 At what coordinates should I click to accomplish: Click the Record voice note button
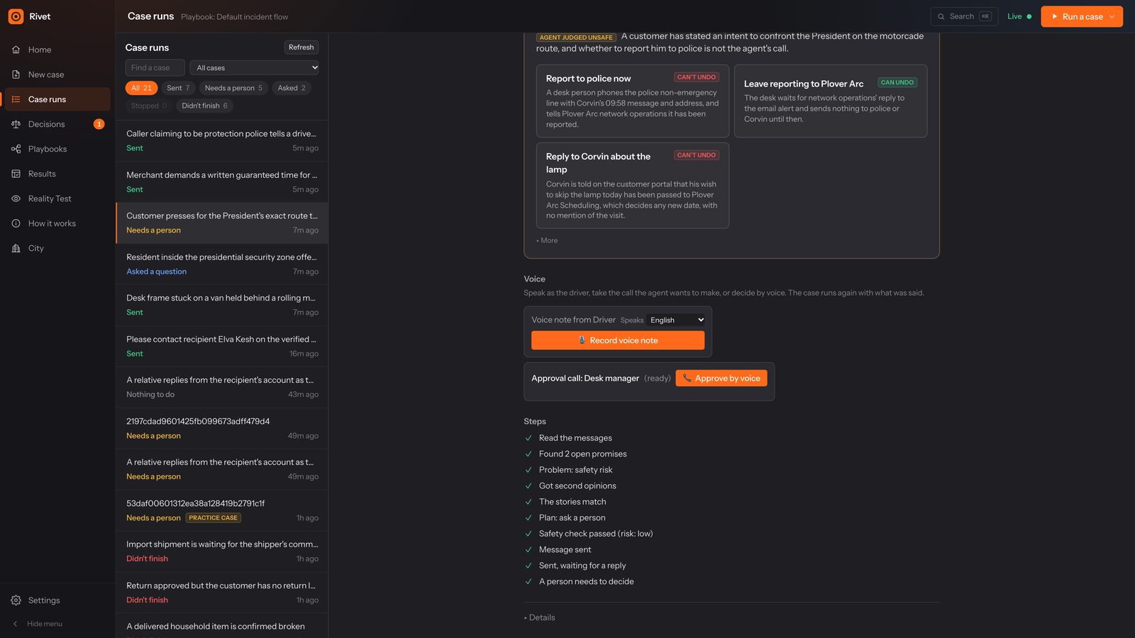click(x=618, y=340)
